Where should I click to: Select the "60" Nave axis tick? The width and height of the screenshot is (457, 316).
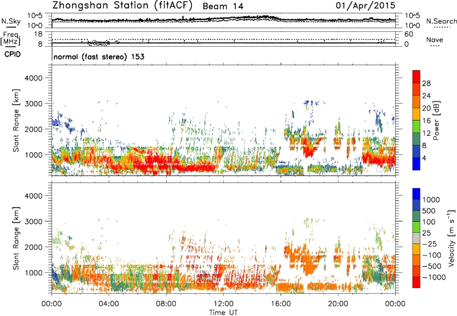tap(408, 34)
